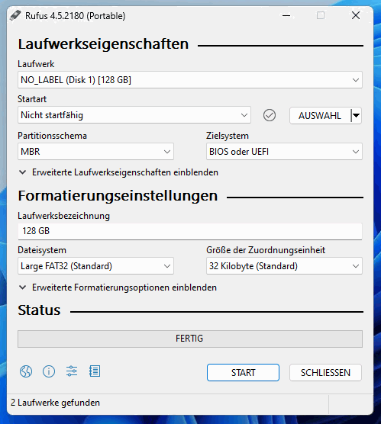The width and height of the screenshot is (381, 424).
Task: Click the AUSWAHL button
Action: click(320, 116)
